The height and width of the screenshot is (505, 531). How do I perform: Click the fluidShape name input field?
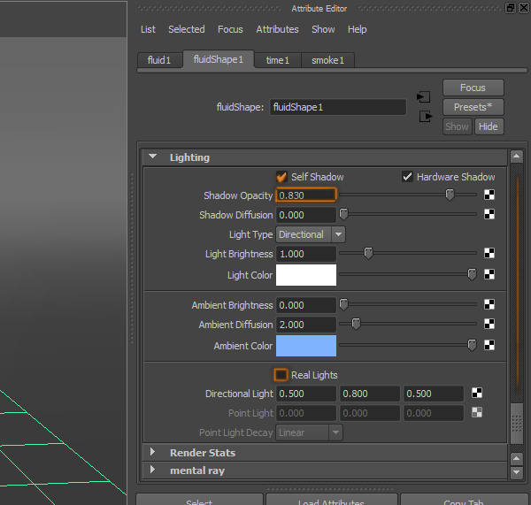point(337,107)
